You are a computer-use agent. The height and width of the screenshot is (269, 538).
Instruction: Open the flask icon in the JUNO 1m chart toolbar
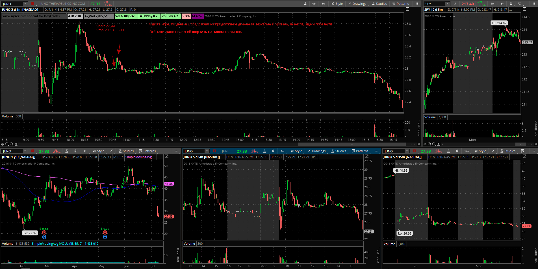(305, 4)
